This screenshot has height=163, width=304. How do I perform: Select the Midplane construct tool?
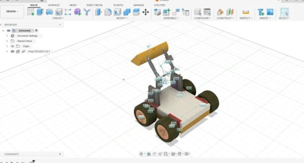(x=230, y=12)
